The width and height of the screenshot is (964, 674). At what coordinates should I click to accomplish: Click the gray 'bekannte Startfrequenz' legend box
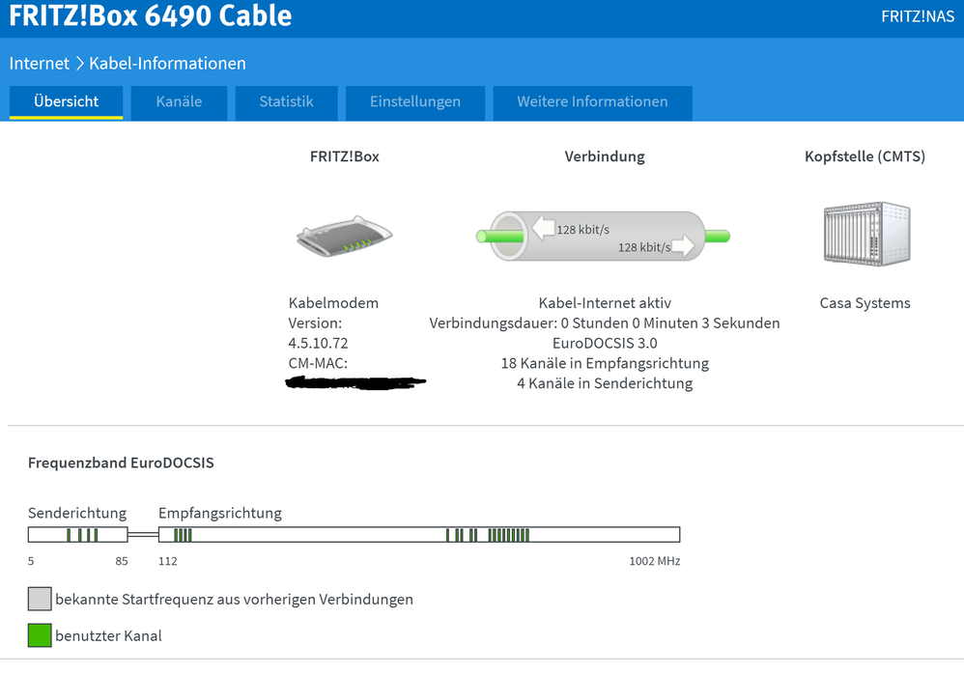39,599
